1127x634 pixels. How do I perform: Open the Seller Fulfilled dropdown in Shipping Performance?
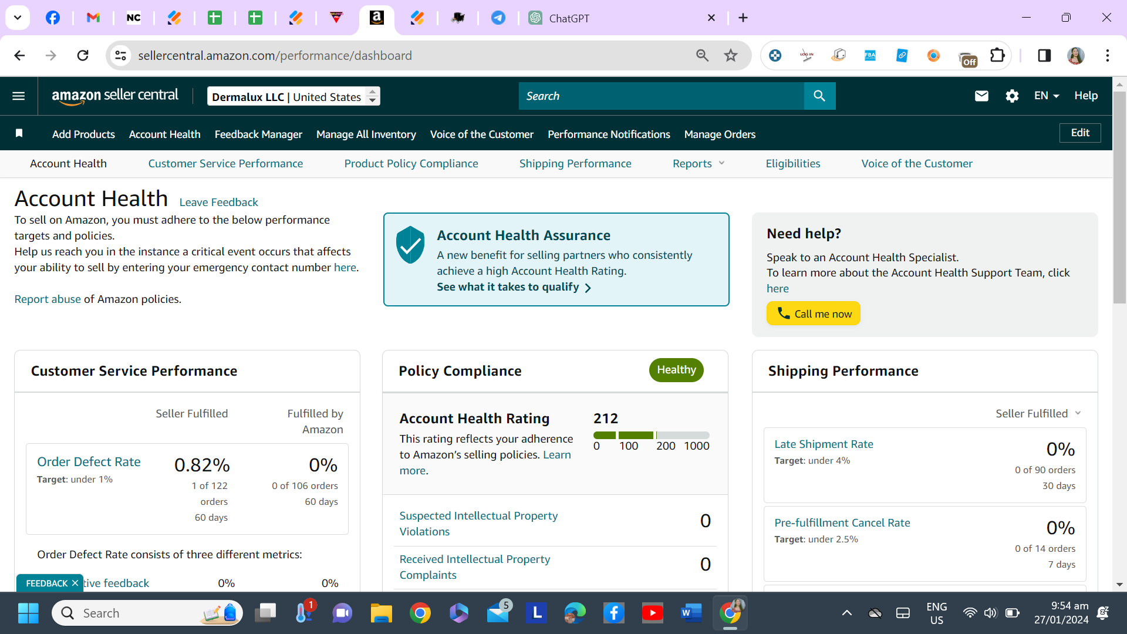1038,413
